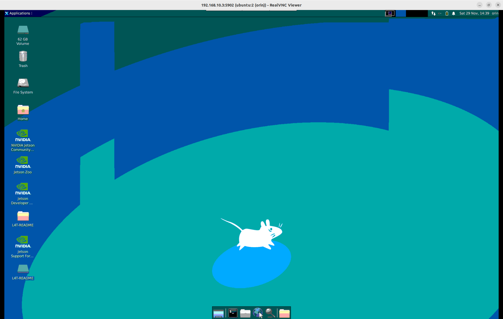This screenshot has height=319, width=503.
Task: Click the date and time clock
Action: pyautogui.click(x=474, y=13)
